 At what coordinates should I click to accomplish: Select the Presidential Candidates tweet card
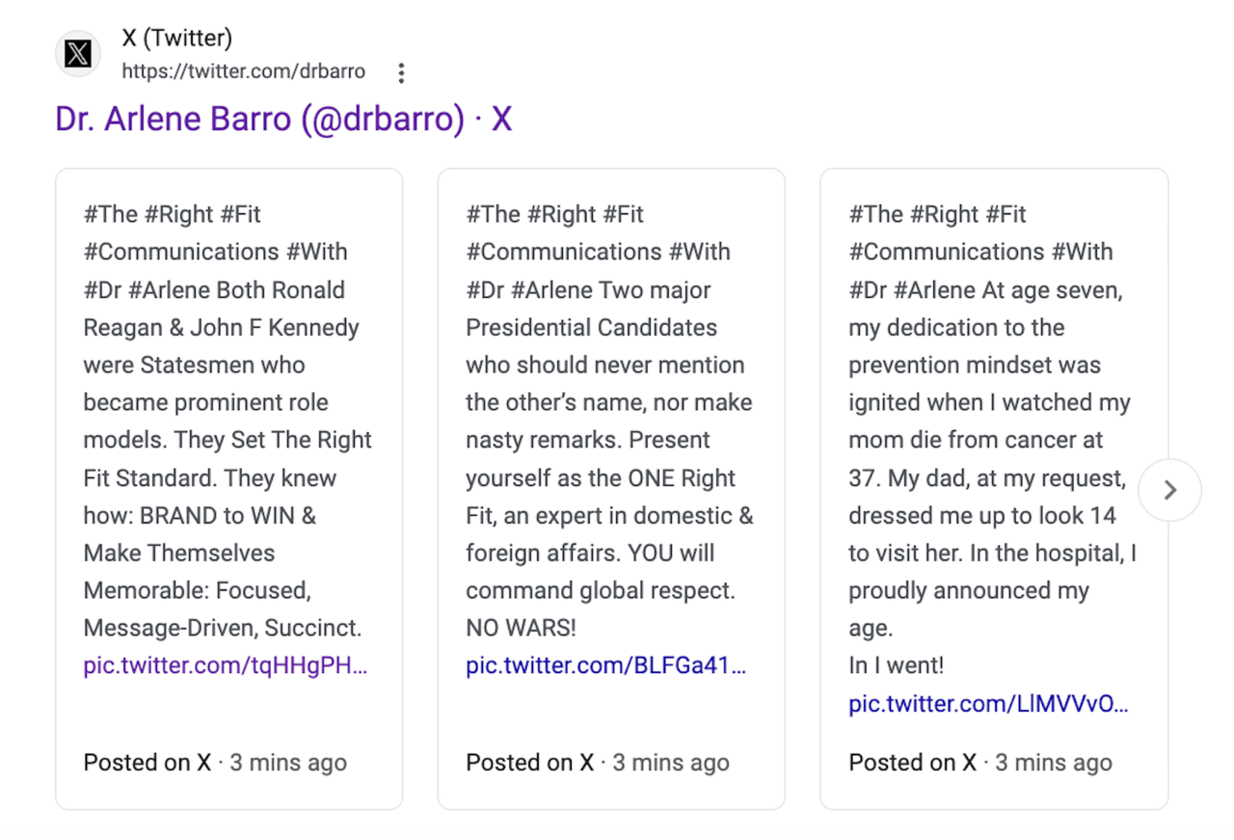pyautogui.click(x=611, y=489)
